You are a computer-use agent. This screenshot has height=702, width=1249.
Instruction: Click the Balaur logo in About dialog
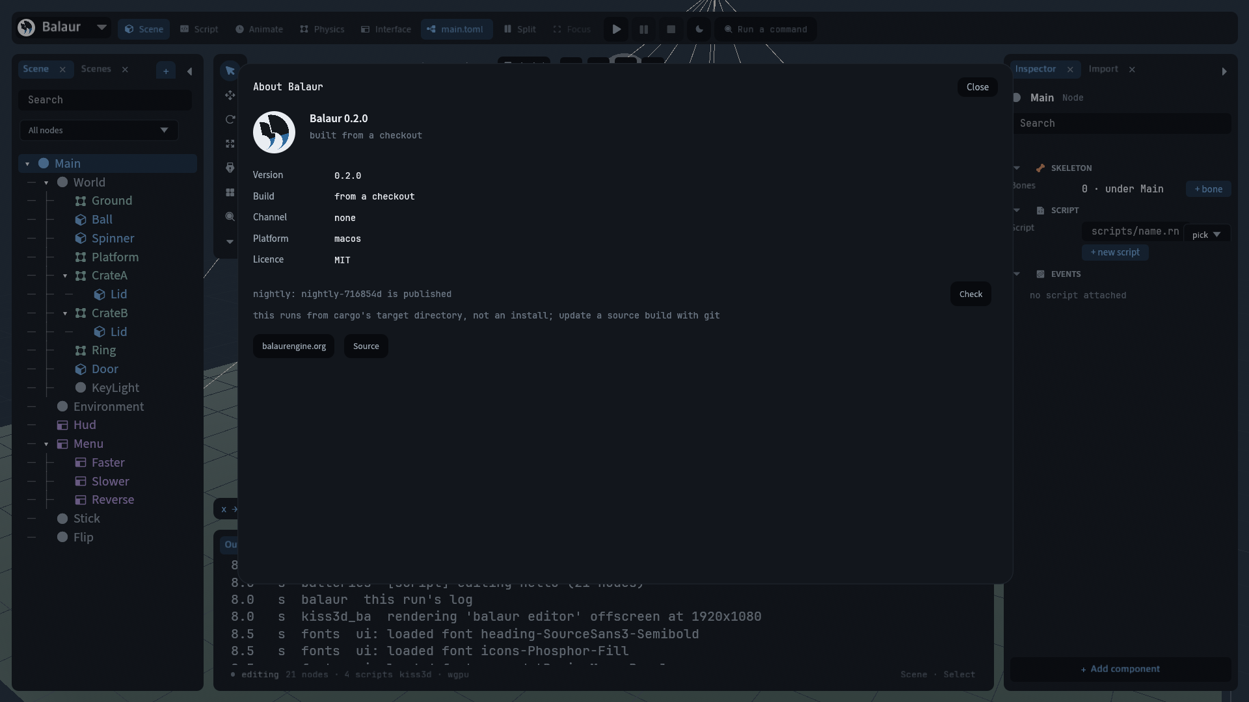(274, 132)
